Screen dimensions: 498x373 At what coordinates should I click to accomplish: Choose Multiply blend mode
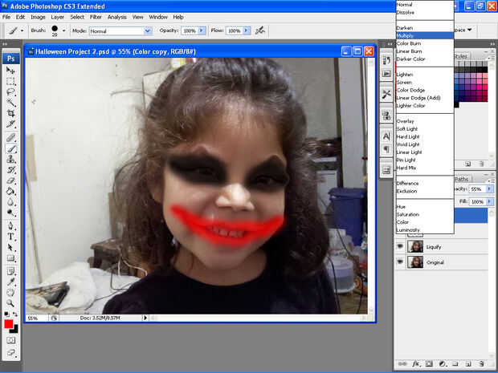(425, 35)
